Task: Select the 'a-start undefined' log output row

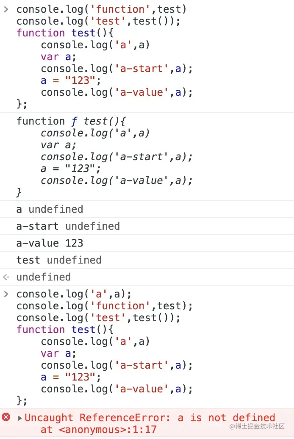Action: tap(147, 226)
